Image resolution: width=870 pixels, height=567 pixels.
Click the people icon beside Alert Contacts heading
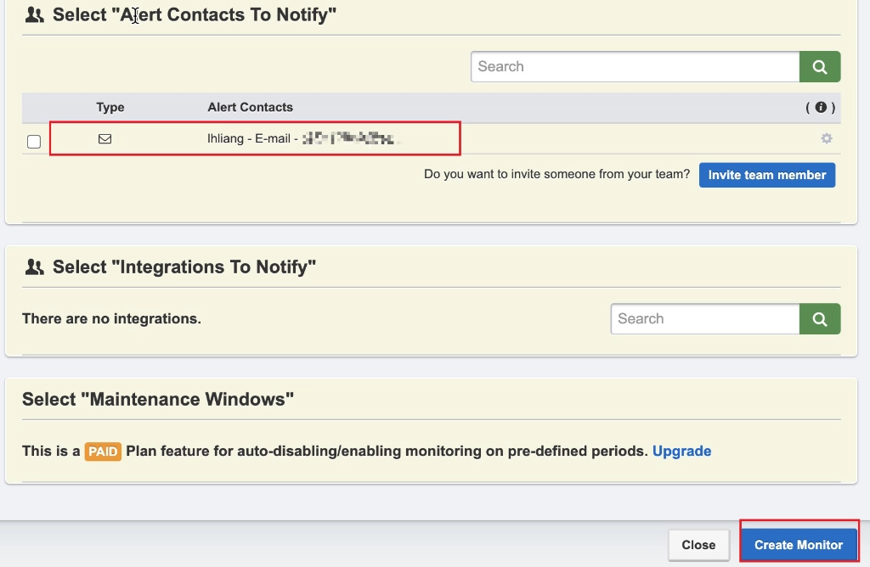click(34, 15)
